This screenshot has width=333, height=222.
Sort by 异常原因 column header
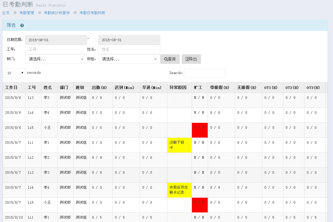pos(179,88)
